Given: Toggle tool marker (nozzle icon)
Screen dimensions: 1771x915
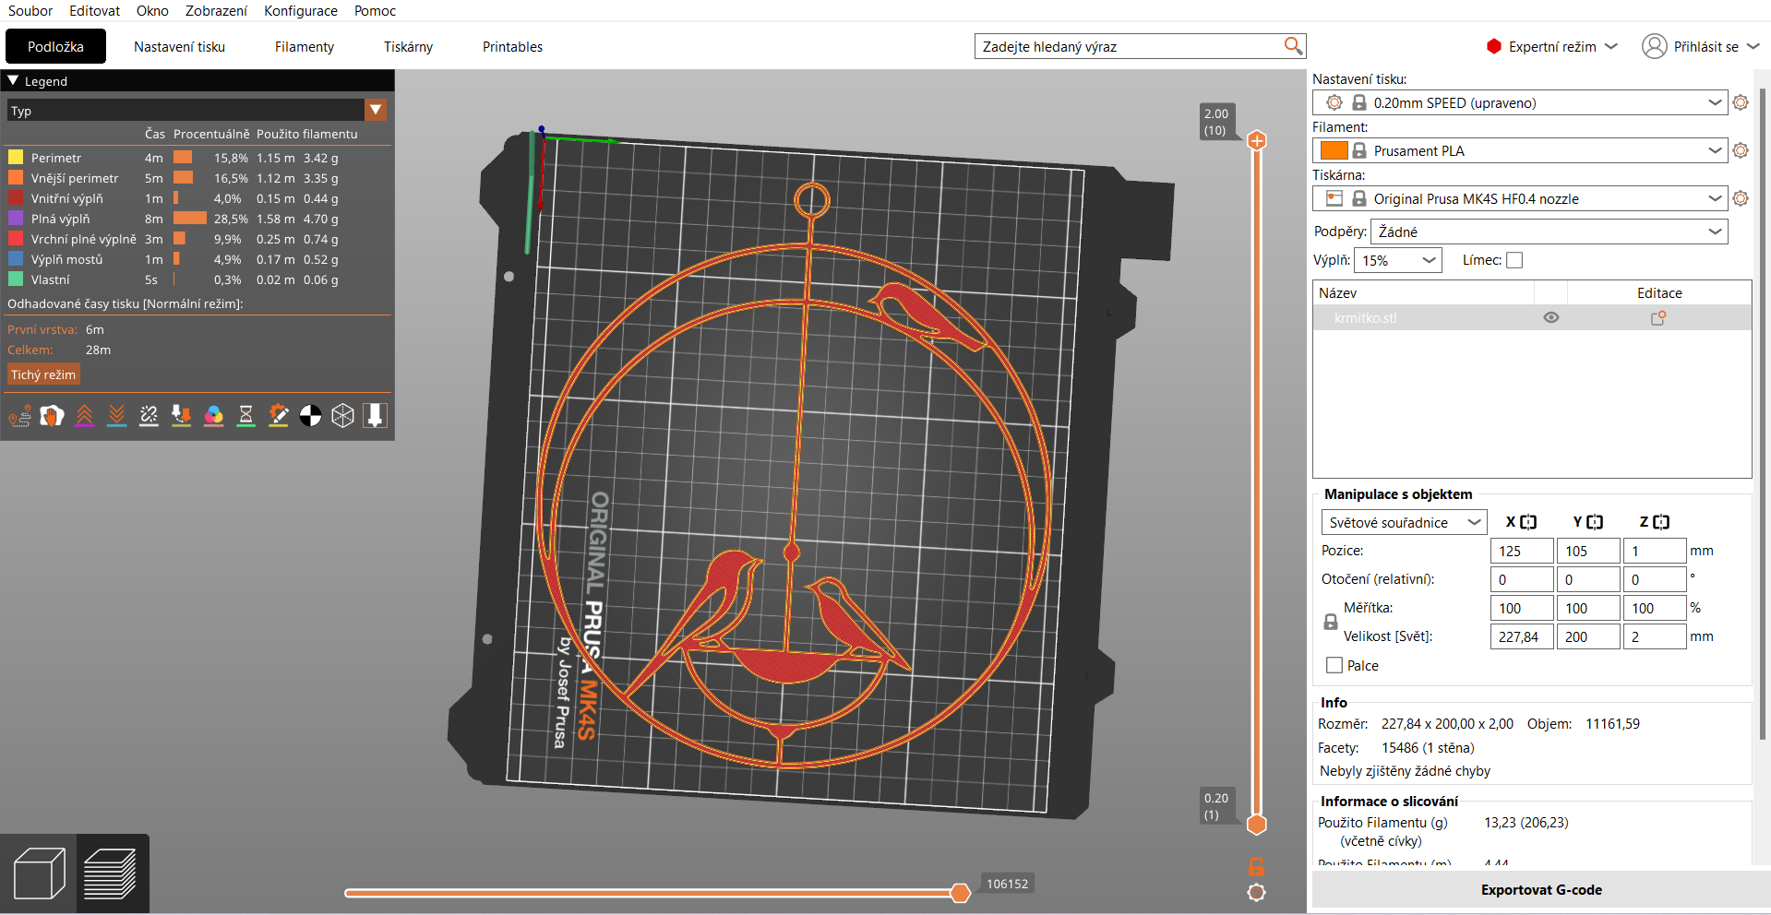Looking at the screenshot, I should coord(376,416).
